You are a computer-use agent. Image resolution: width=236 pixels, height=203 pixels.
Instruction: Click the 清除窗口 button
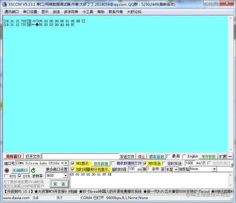[13, 156]
